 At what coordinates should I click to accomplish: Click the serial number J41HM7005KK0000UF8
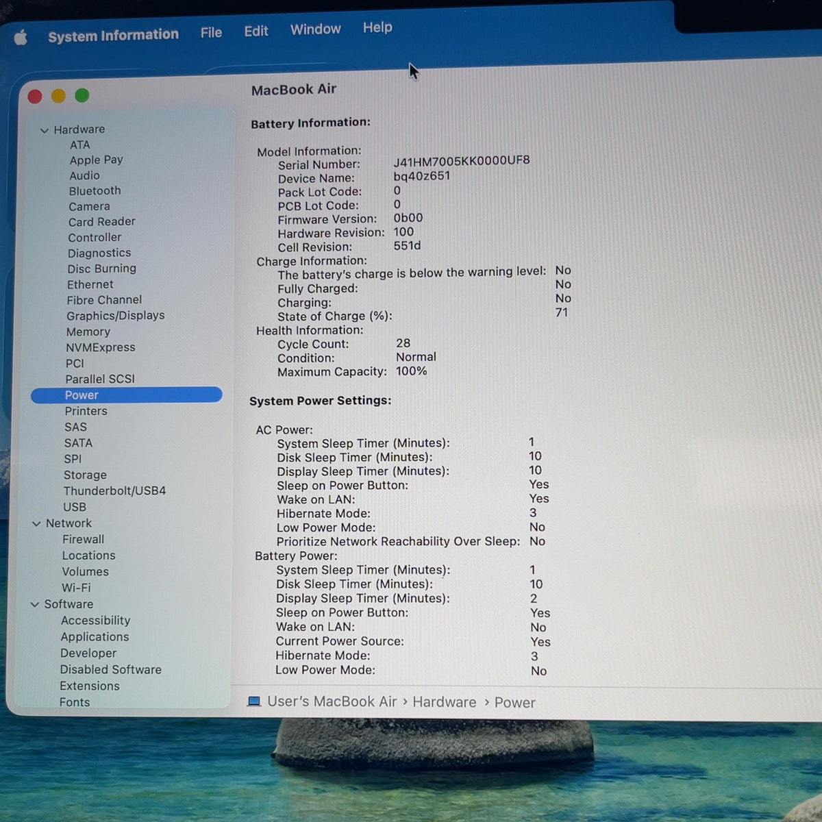click(461, 161)
